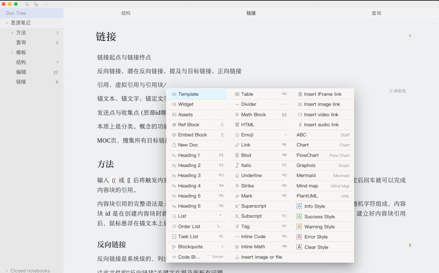Toggle dark mode via the moon icon

coord(37,4)
